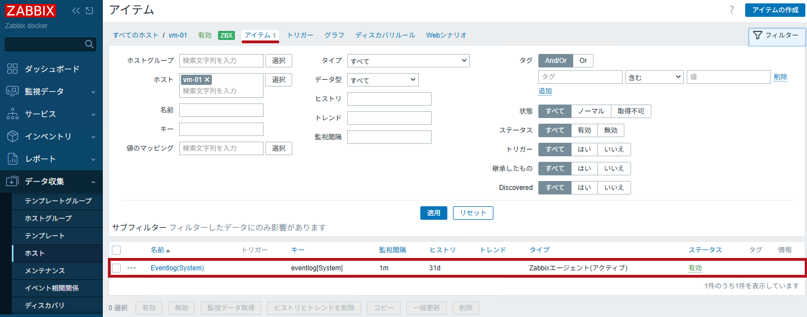Expand the tag operator 含む dropdown
Image resolution: width=807 pixels, height=317 pixels.
click(x=654, y=77)
